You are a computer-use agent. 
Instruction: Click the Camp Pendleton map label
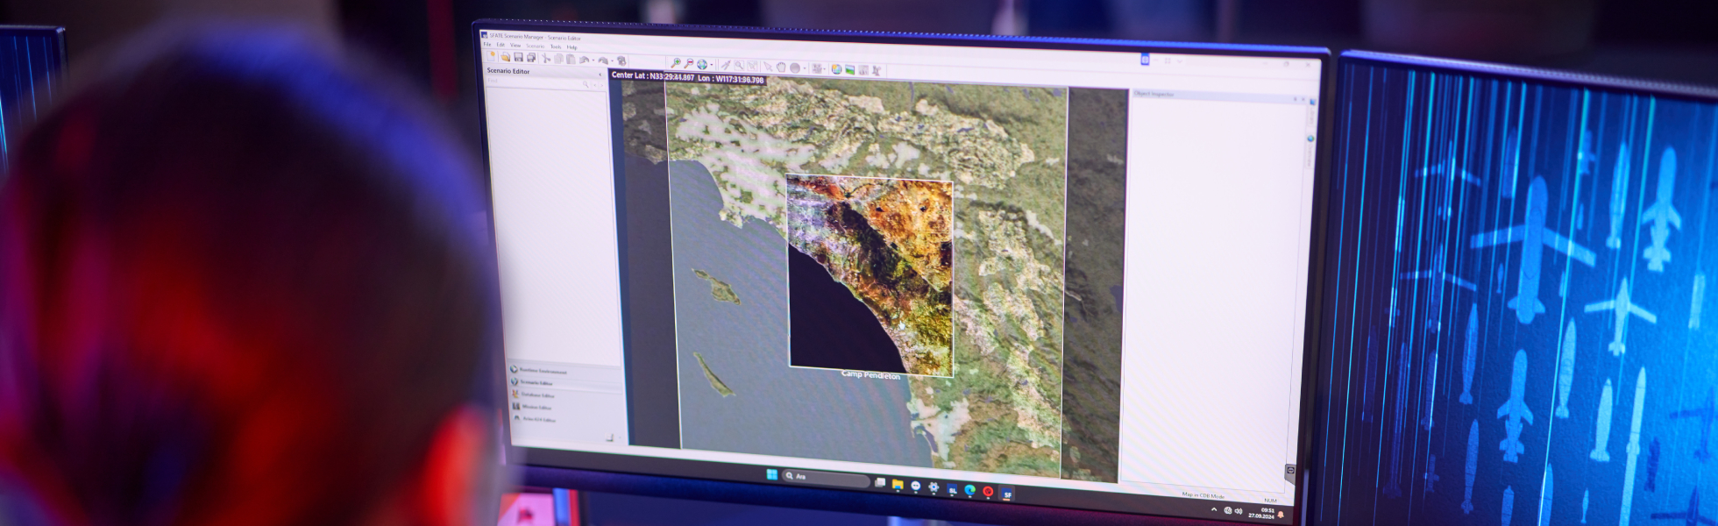pyautogui.click(x=870, y=375)
